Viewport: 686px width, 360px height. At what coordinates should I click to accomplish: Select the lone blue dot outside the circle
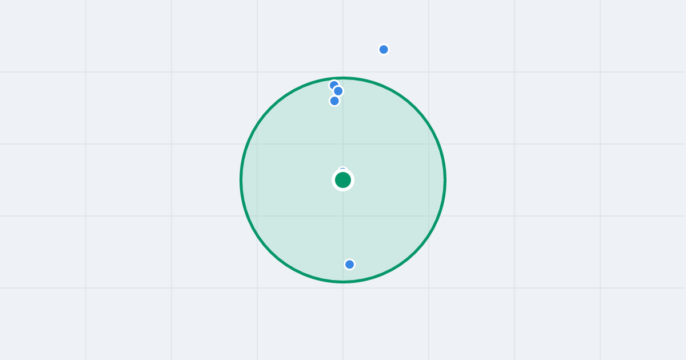click(x=384, y=49)
